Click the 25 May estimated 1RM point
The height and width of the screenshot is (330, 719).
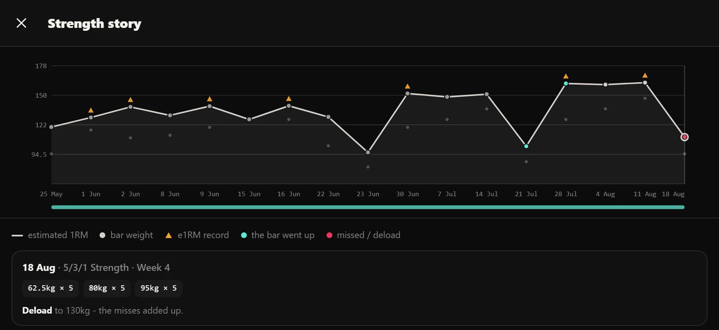point(51,127)
